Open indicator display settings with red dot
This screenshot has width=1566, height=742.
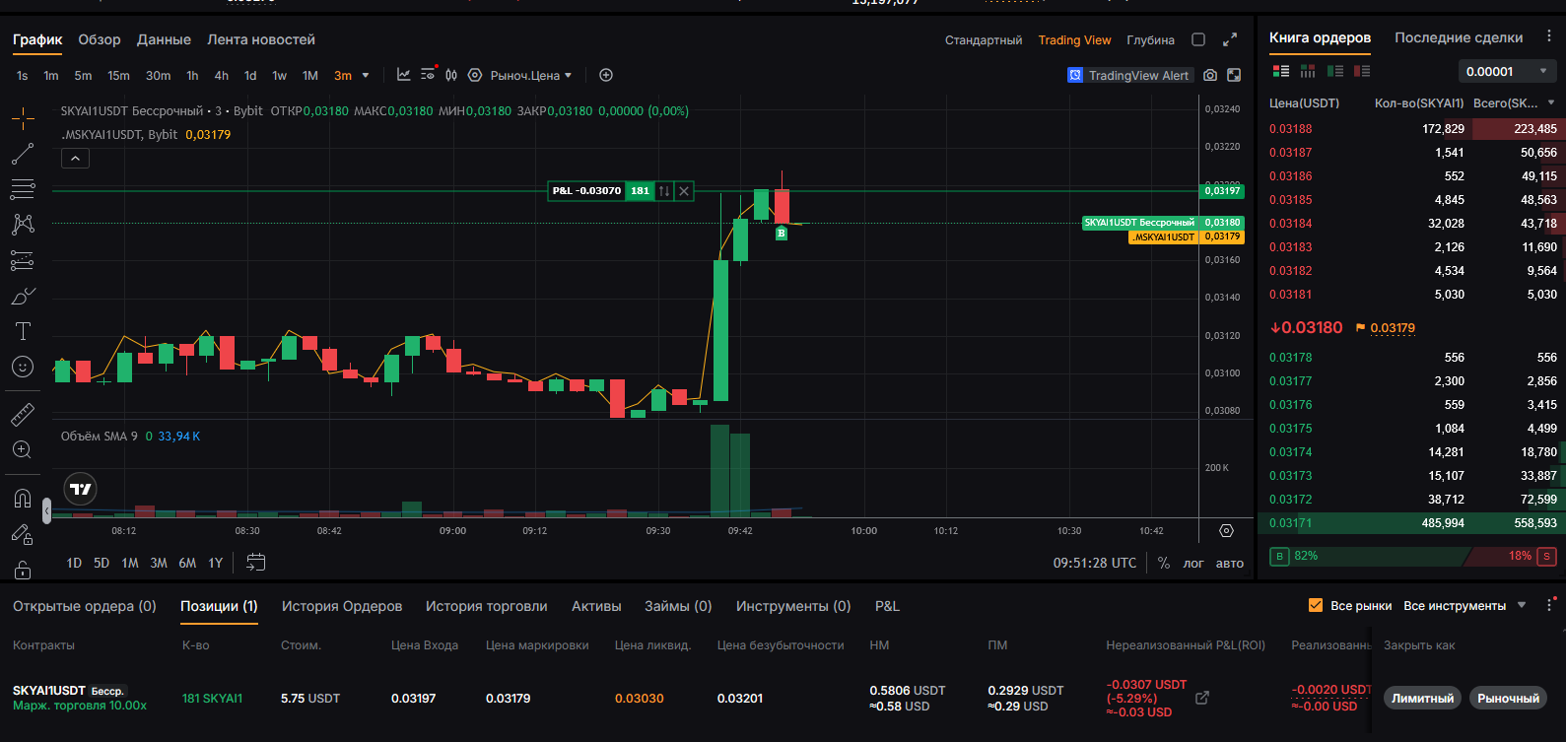pos(428,75)
